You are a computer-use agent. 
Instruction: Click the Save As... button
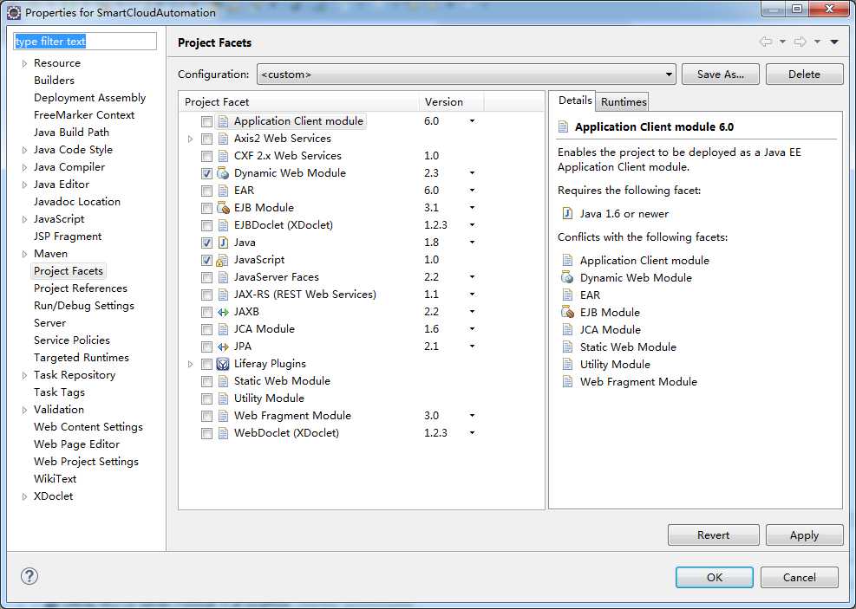(720, 75)
